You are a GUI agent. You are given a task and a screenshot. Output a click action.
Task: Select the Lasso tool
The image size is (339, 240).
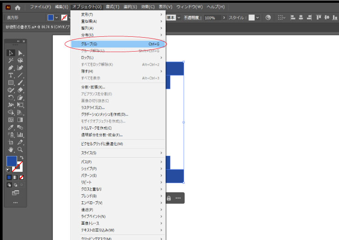click(20, 60)
